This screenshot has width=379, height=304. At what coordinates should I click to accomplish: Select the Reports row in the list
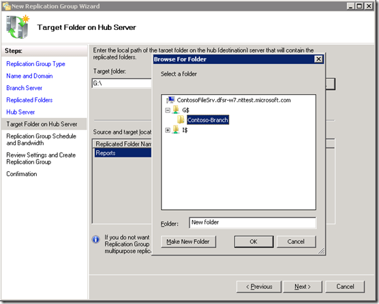point(123,153)
